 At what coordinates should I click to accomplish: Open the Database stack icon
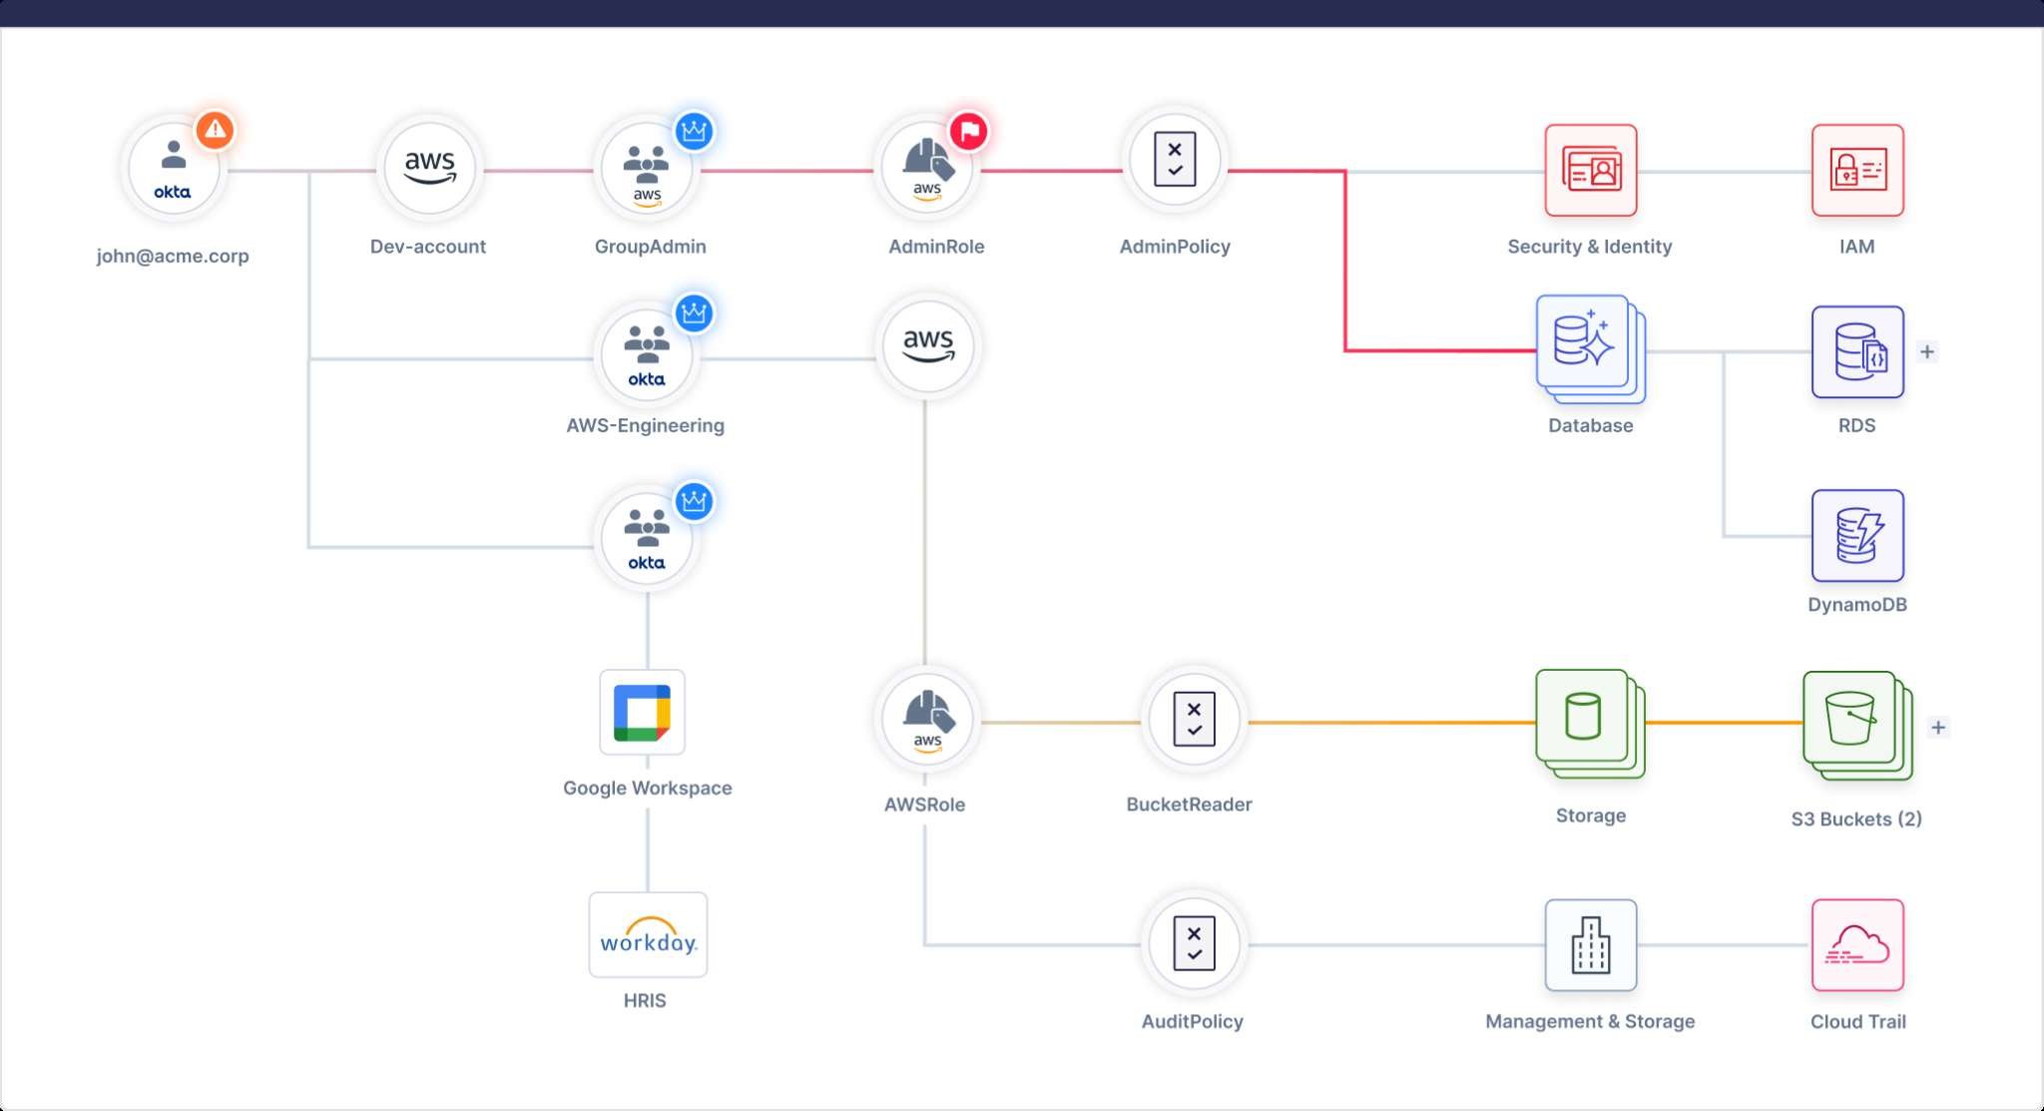[x=1591, y=349]
